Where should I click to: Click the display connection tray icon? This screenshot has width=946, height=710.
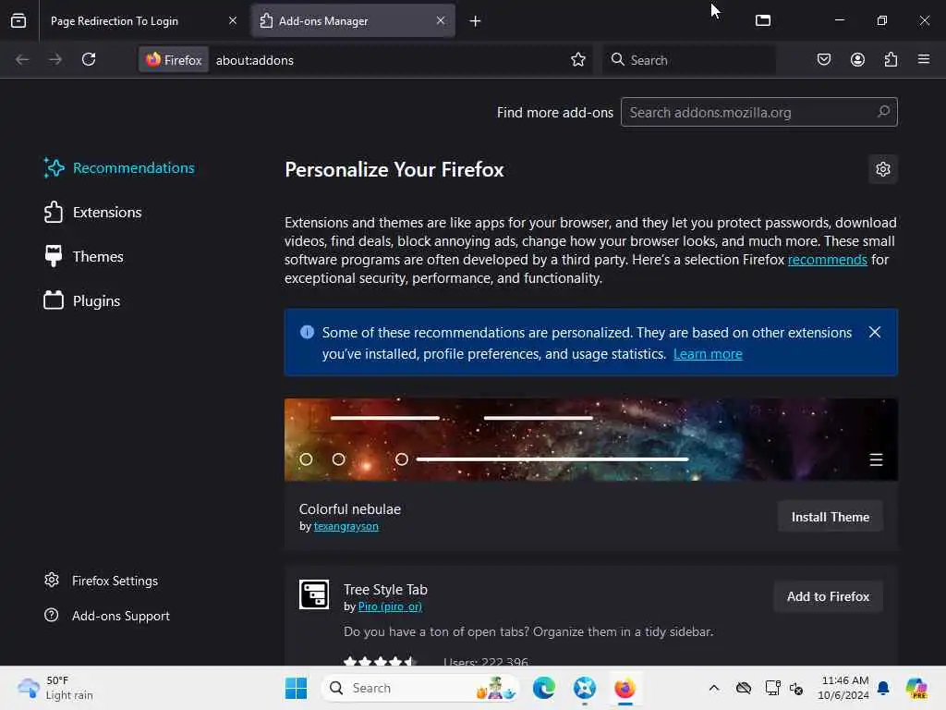click(773, 688)
